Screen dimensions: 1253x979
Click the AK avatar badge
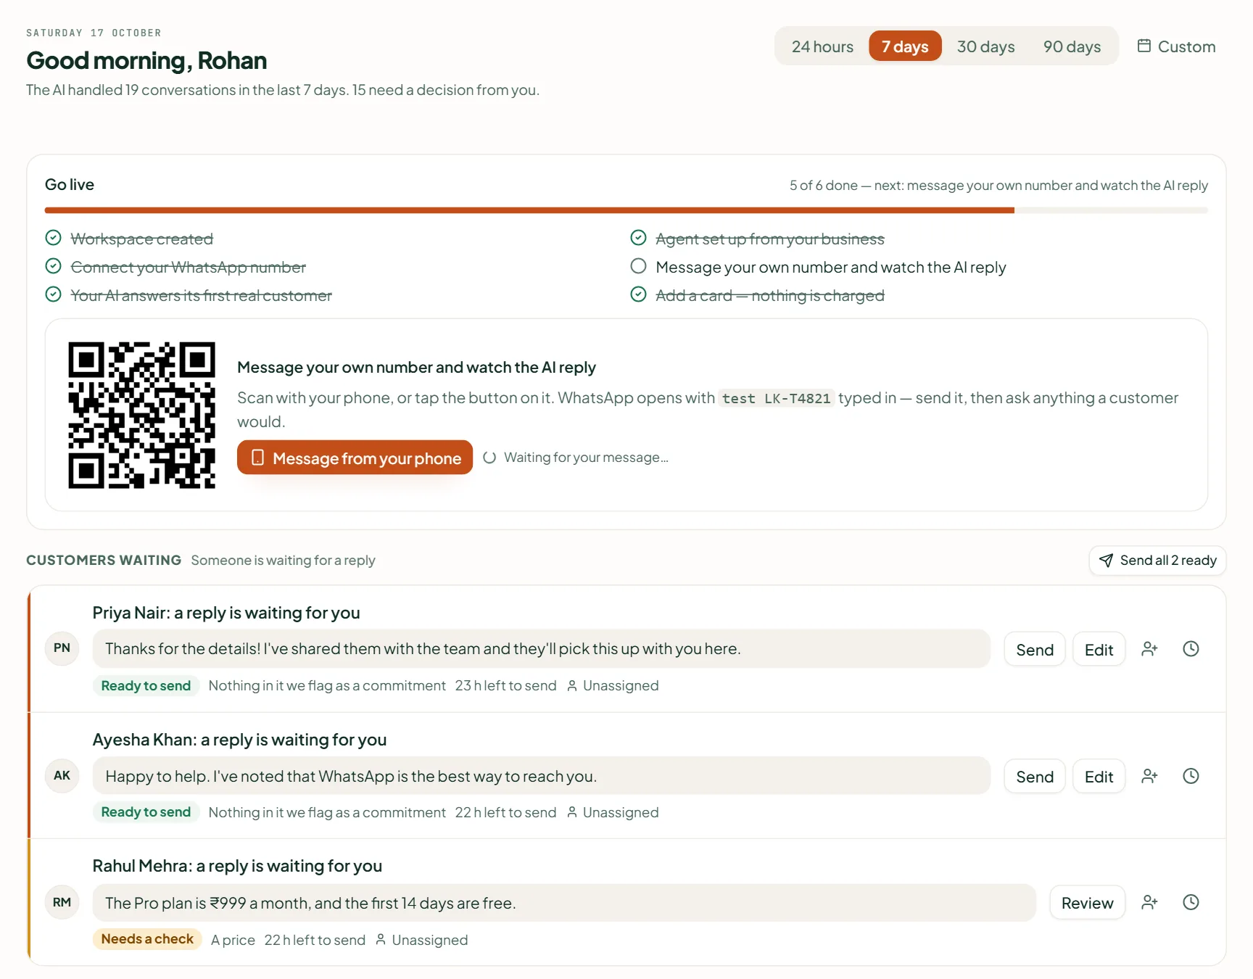pos(62,776)
